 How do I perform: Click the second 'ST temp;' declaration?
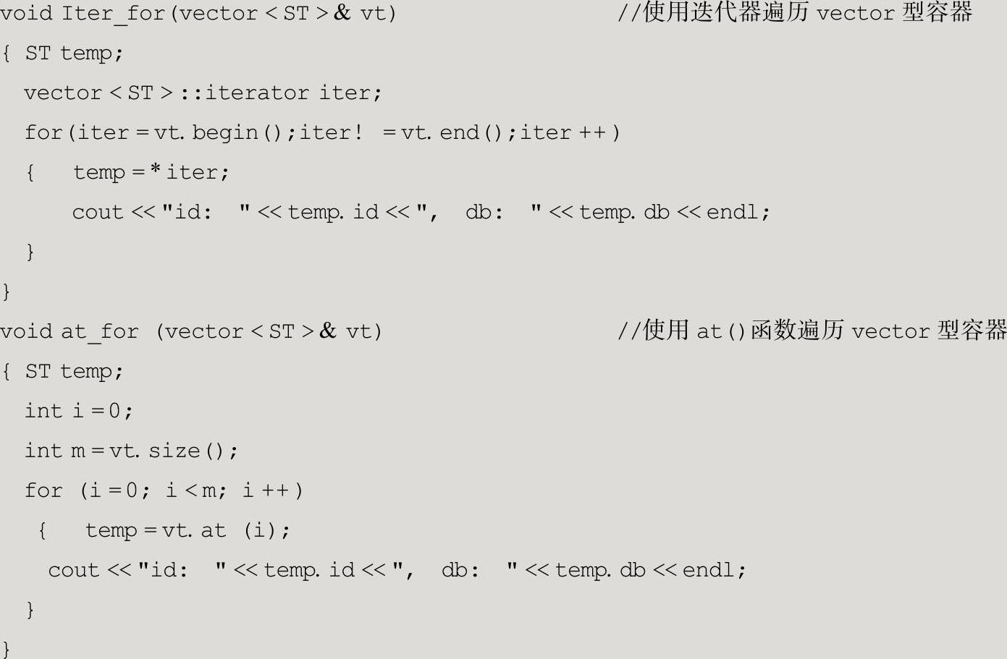(x=74, y=371)
